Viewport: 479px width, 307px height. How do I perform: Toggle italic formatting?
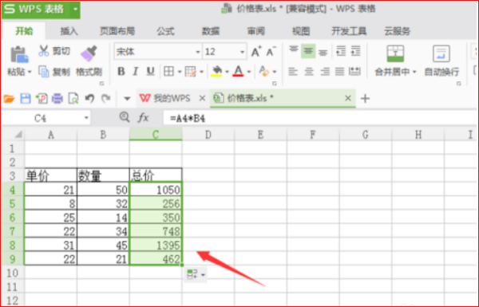136,72
